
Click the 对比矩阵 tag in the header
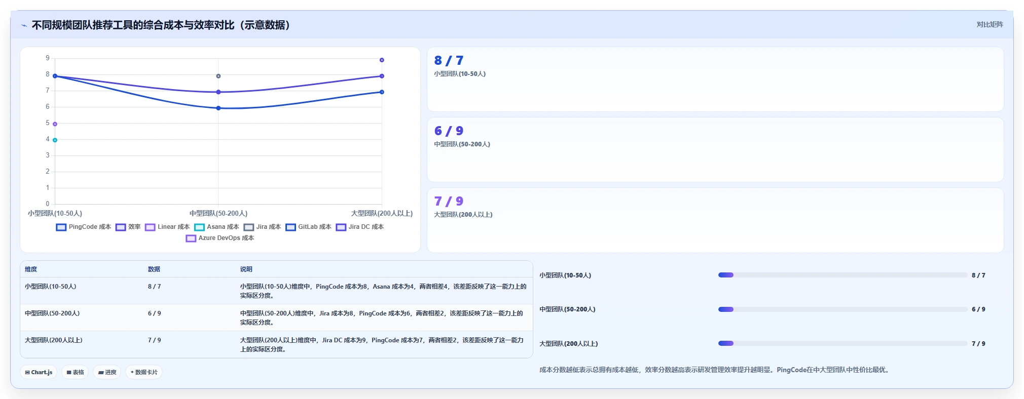pos(990,24)
